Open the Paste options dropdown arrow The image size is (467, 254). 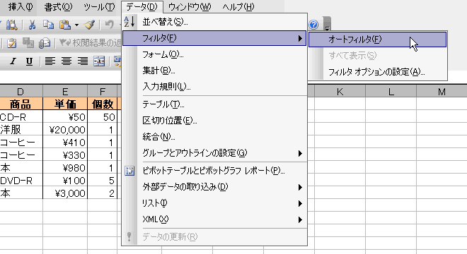(76, 25)
